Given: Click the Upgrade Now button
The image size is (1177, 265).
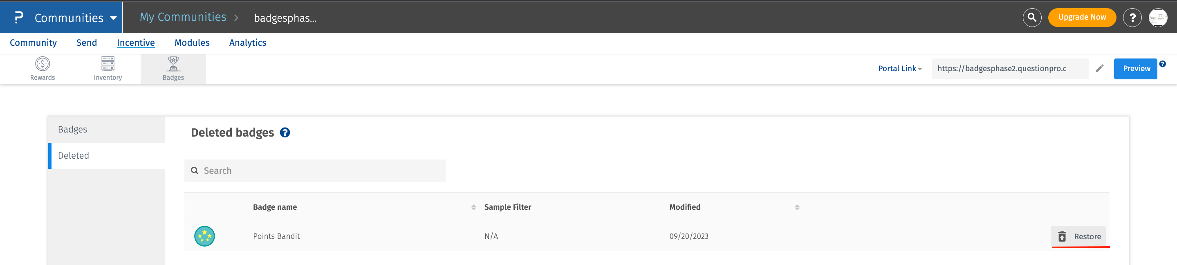Looking at the screenshot, I should point(1081,17).
